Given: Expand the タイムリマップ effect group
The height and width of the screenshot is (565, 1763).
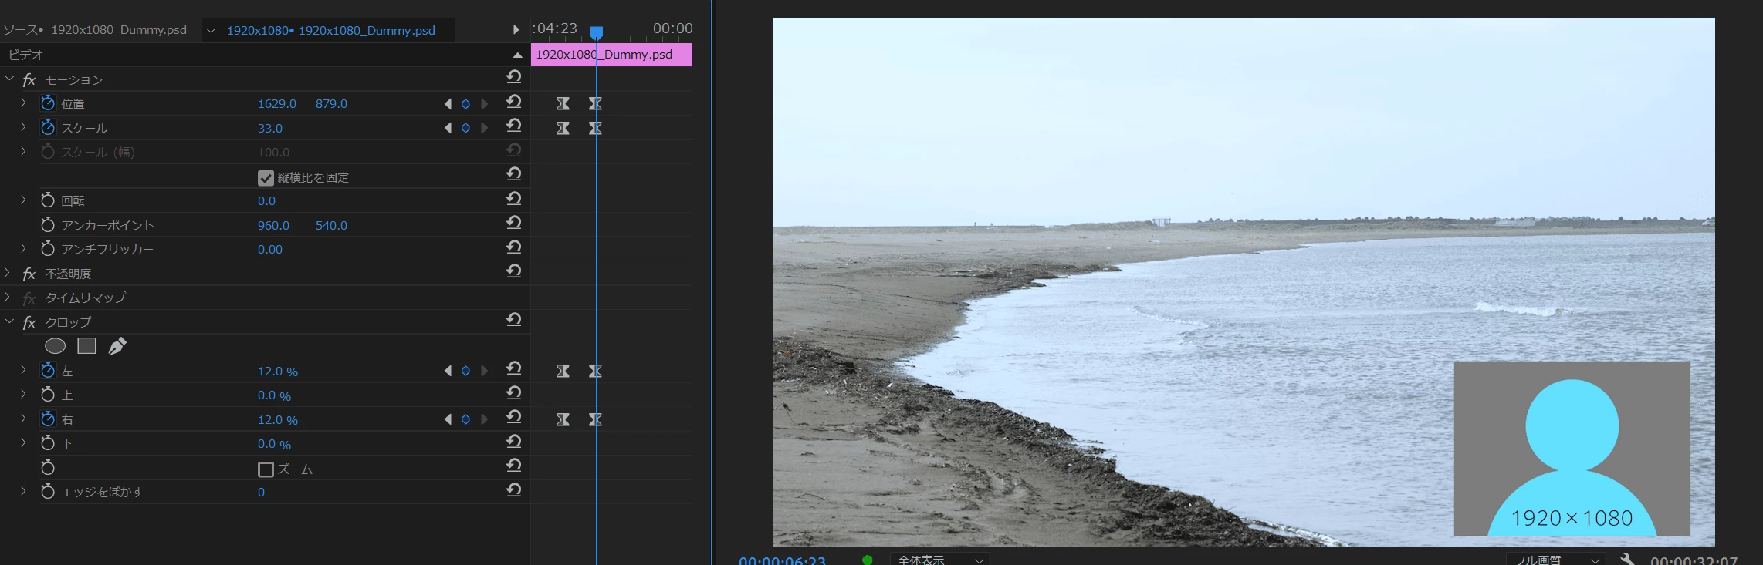Looking at the screenshot, I should 8,297.
